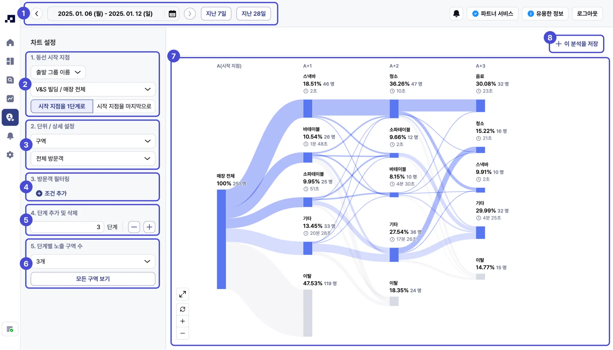Open the '출발 그룹 이름' dropdown
The image size is (613, 350).
58,72
